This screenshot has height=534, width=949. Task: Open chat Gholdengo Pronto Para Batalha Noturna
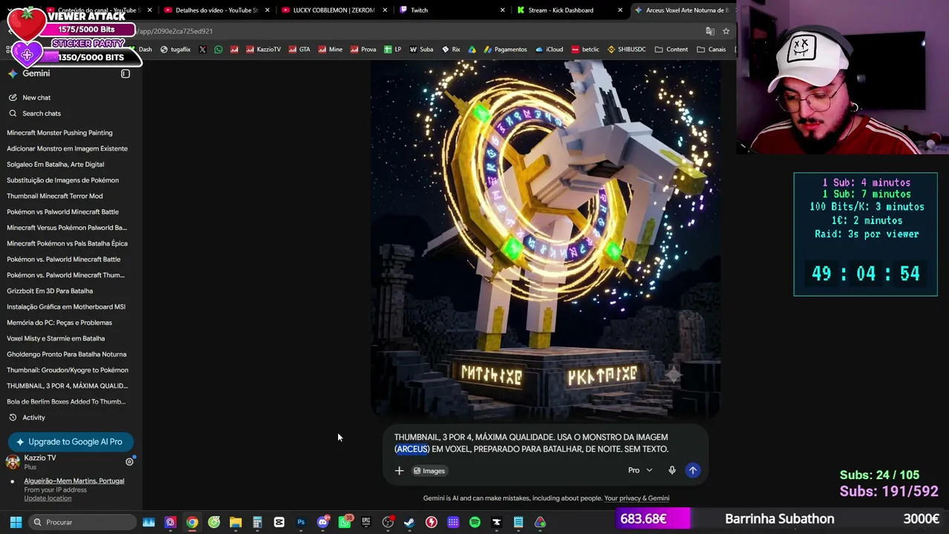[x=67, y=355]
